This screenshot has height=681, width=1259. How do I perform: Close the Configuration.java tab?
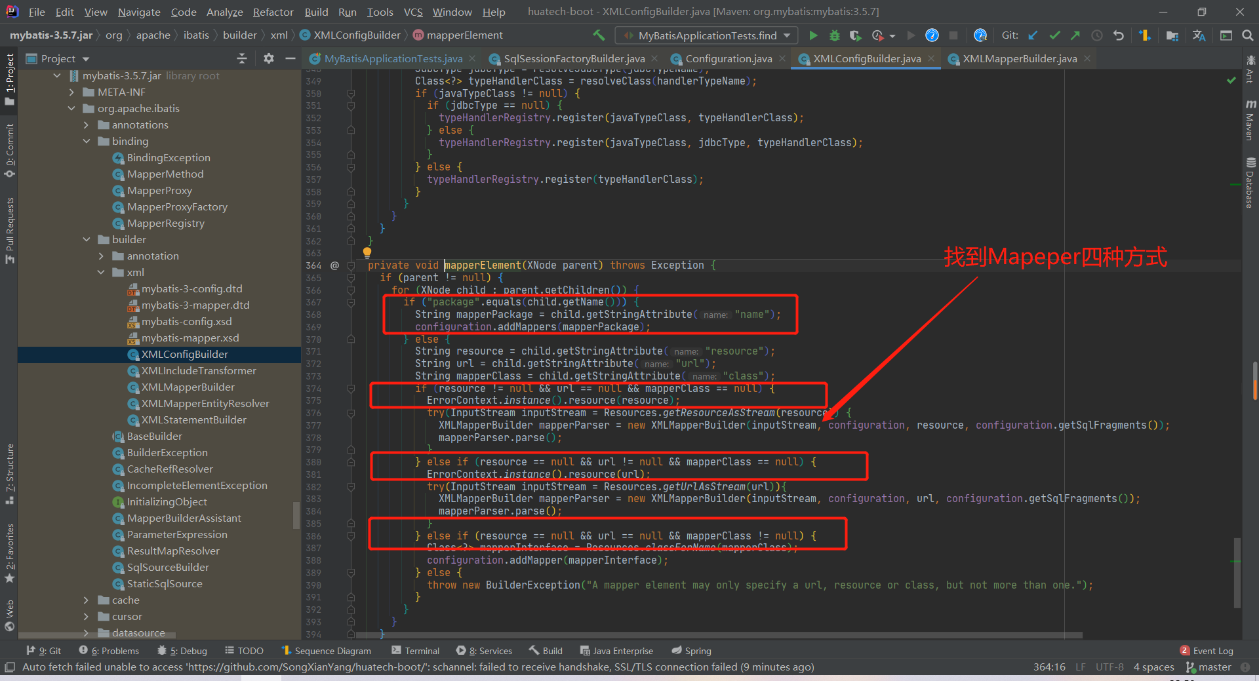point(782,58)
